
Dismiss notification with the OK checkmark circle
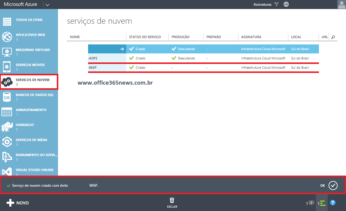(x=333, y=185)
